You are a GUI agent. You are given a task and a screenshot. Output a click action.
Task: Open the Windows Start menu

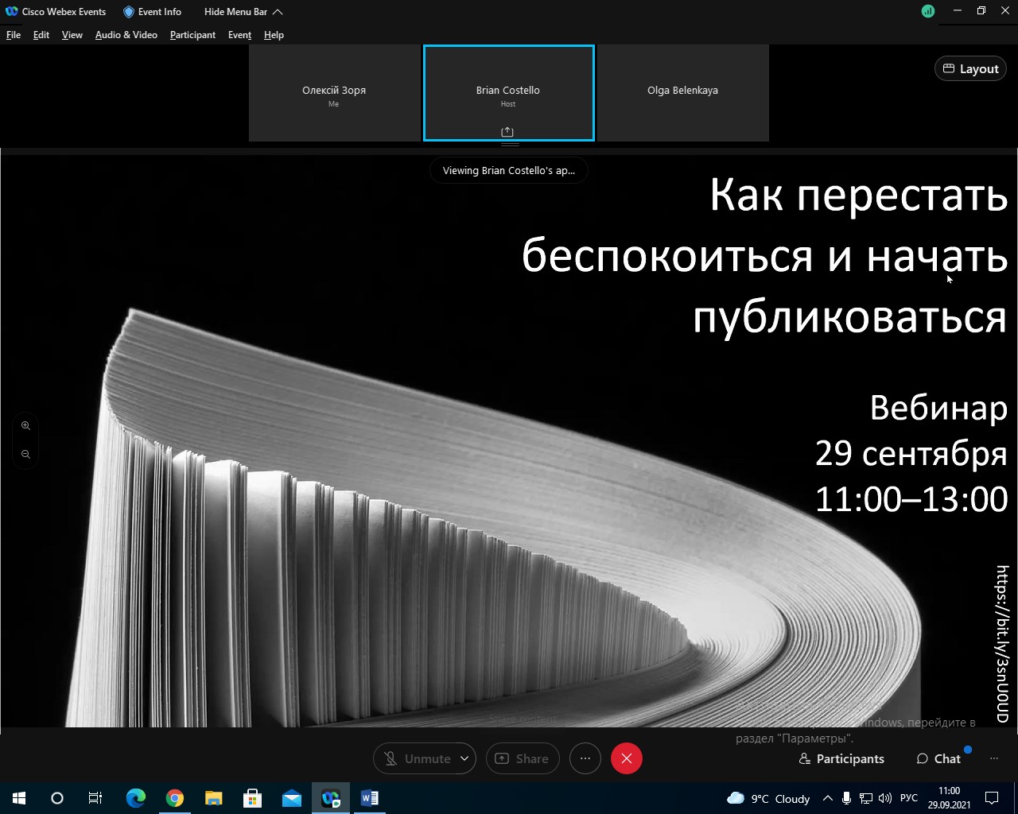[x=19, y=798]
